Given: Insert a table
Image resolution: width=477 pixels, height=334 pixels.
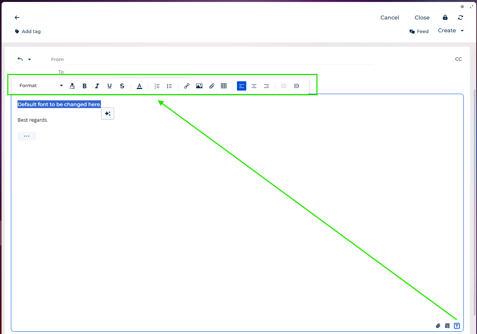Looking at the screenshot, I should coord(224,86).
